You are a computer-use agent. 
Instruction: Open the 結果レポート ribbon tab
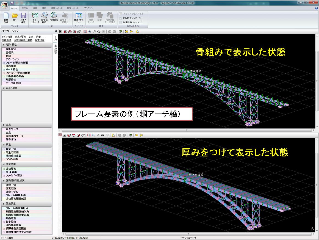57,8
